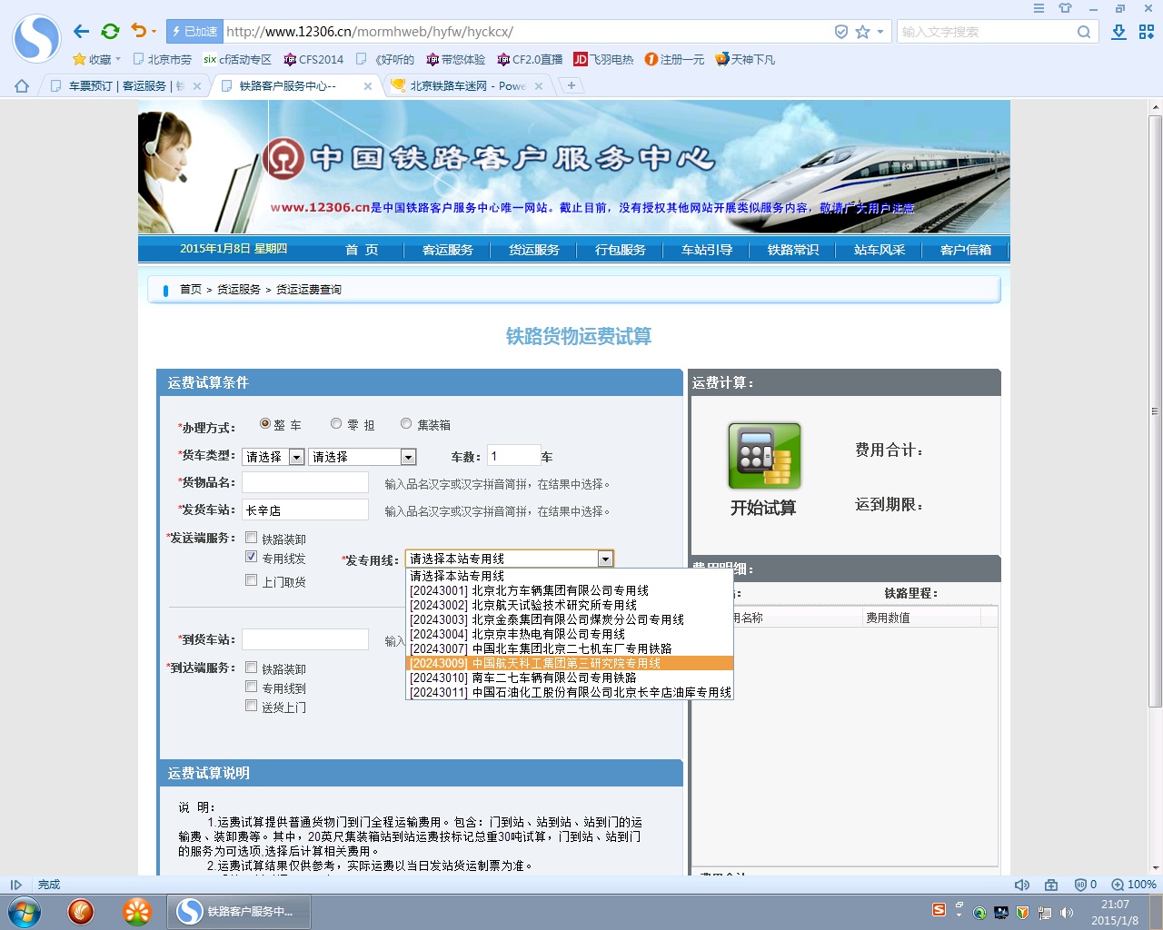Click the security shield icon in address bar
Image resolution: width=1163 pixels, height=930 pixels.
click(x=841, y=32)
